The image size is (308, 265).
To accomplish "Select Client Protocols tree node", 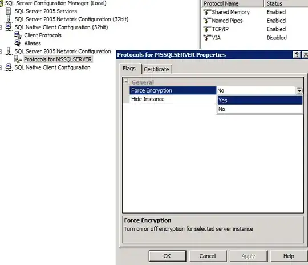I will [x=43, y=35].
